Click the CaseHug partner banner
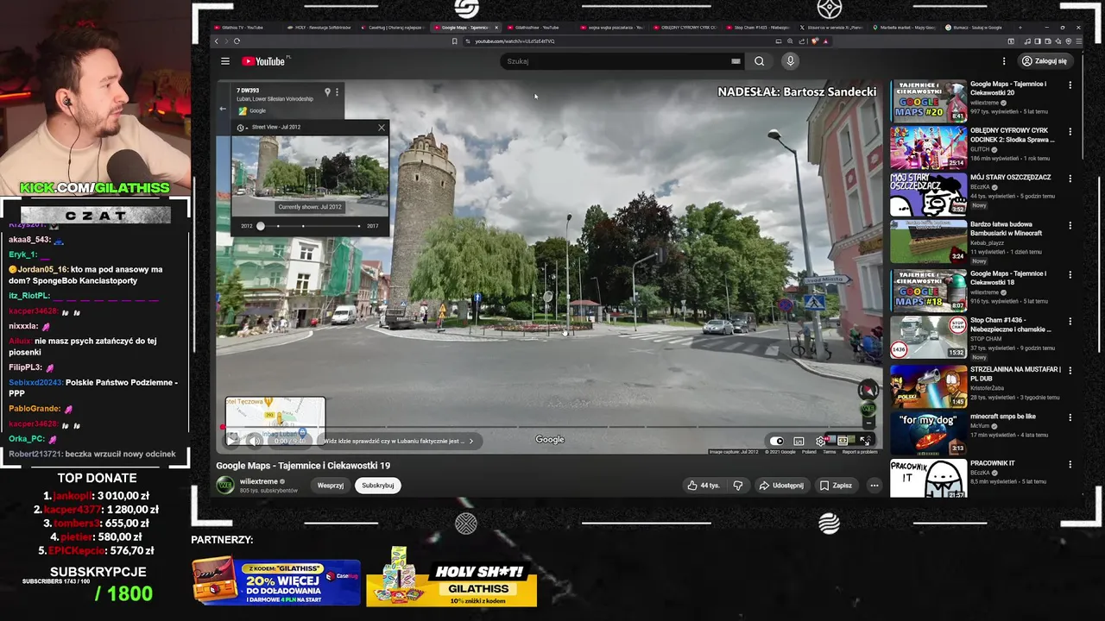The width and height of the screenshot is (1105, 621). [276, 580]
